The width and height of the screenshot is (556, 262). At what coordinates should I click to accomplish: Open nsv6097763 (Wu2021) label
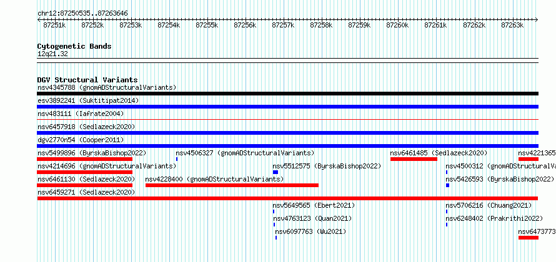click(310, 231)
